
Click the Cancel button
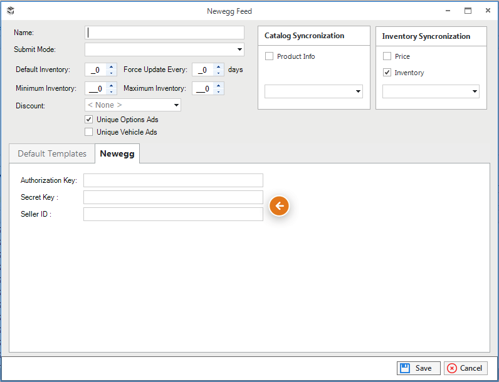pyautogui.click(x=466, y=368)
